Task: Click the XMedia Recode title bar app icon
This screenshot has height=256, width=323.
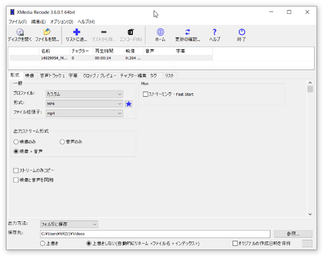Action: point(12,12)
